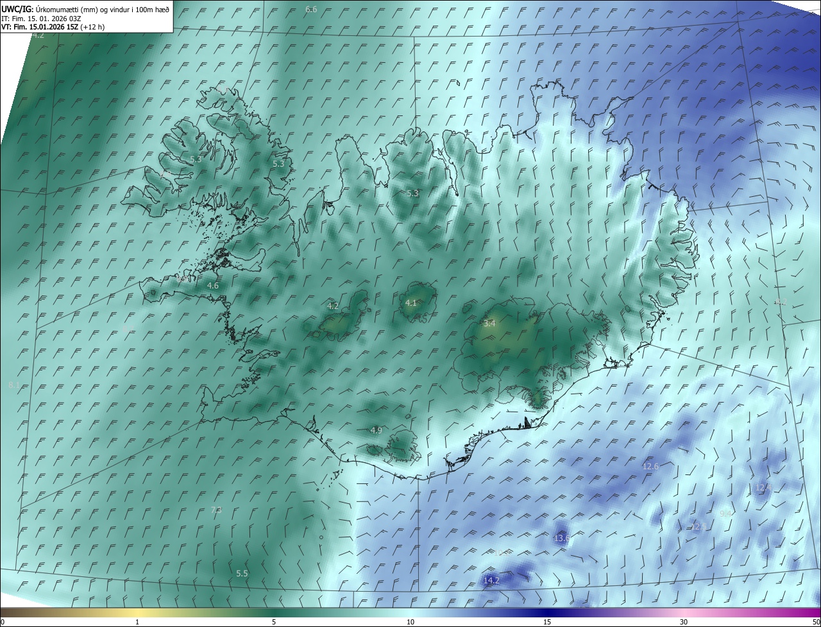Click the color scale tick label 10
Screen dimensions: 821x627
410,623
